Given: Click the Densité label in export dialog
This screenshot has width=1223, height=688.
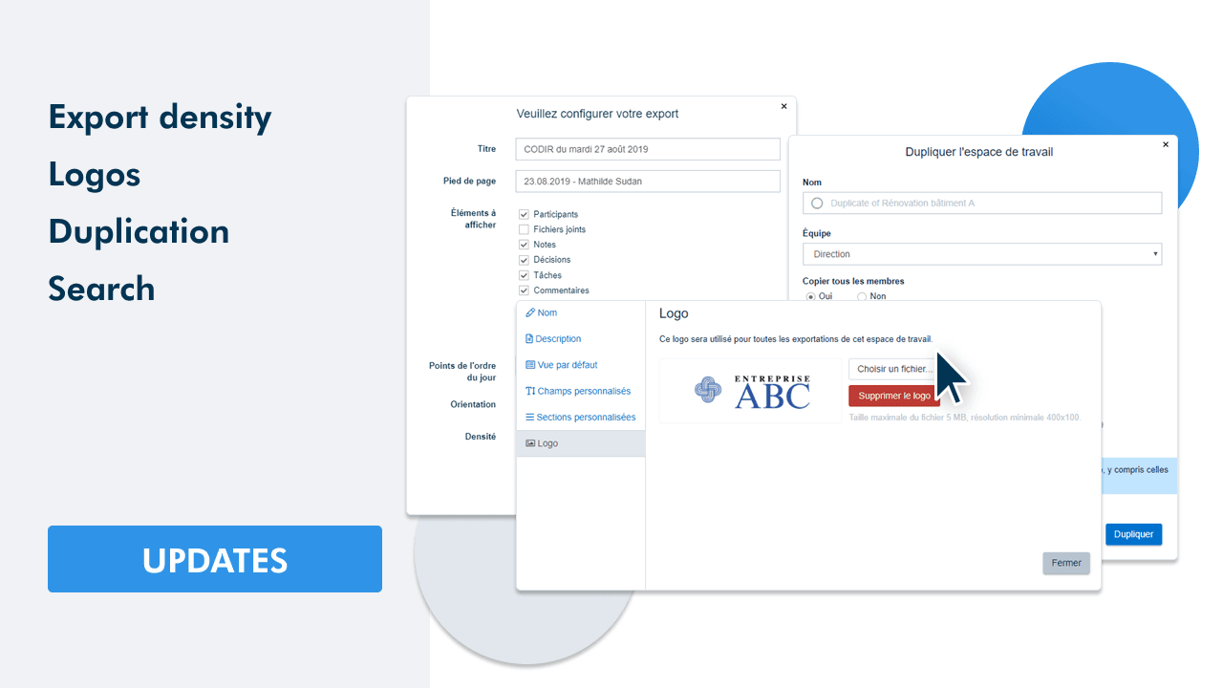Looking at the screenshot, I should coord(480,437).
